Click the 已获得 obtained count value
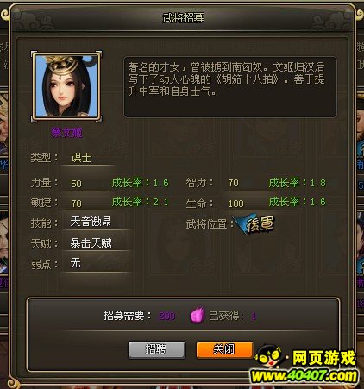Screen dimensions: 364x389 (254, 317)
